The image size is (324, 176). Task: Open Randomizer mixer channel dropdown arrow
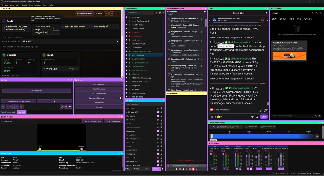click(273, 149)
